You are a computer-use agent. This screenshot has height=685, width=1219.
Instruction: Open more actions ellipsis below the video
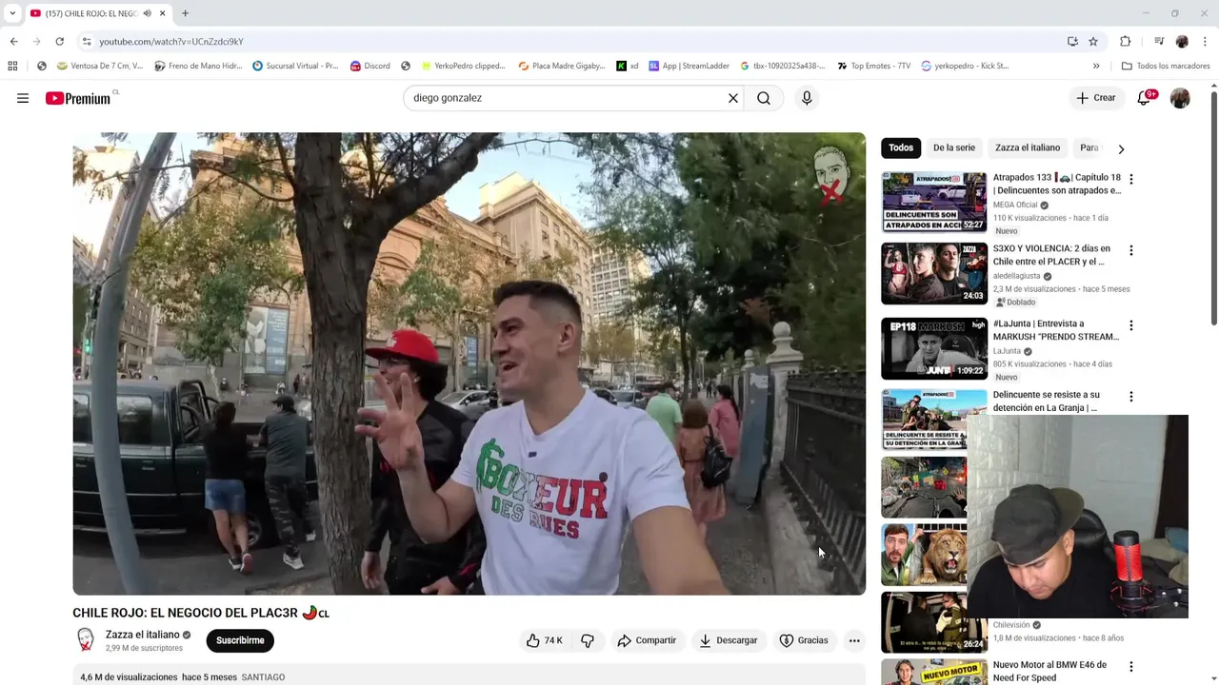coord(854,640)
